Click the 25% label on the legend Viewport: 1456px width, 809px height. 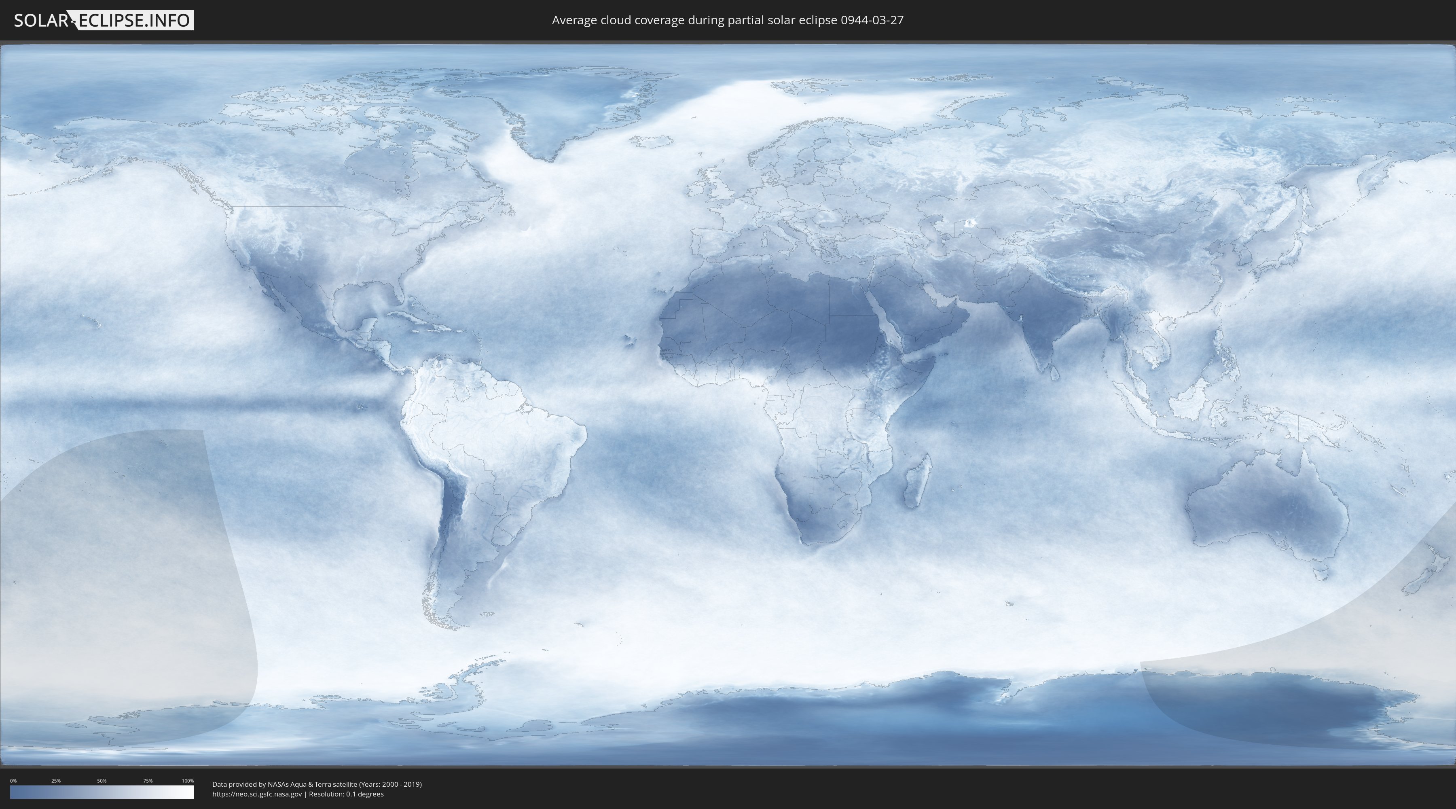pos(56,781)
